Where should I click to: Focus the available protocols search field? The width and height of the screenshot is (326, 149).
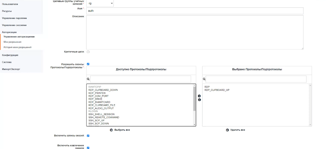pyautogui.click(x=141, y=79)
